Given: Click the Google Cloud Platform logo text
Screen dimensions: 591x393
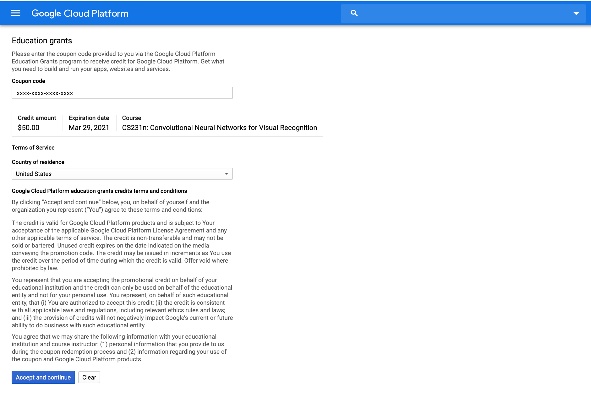Looking at the screenshot, I should (x=80, y=13).
